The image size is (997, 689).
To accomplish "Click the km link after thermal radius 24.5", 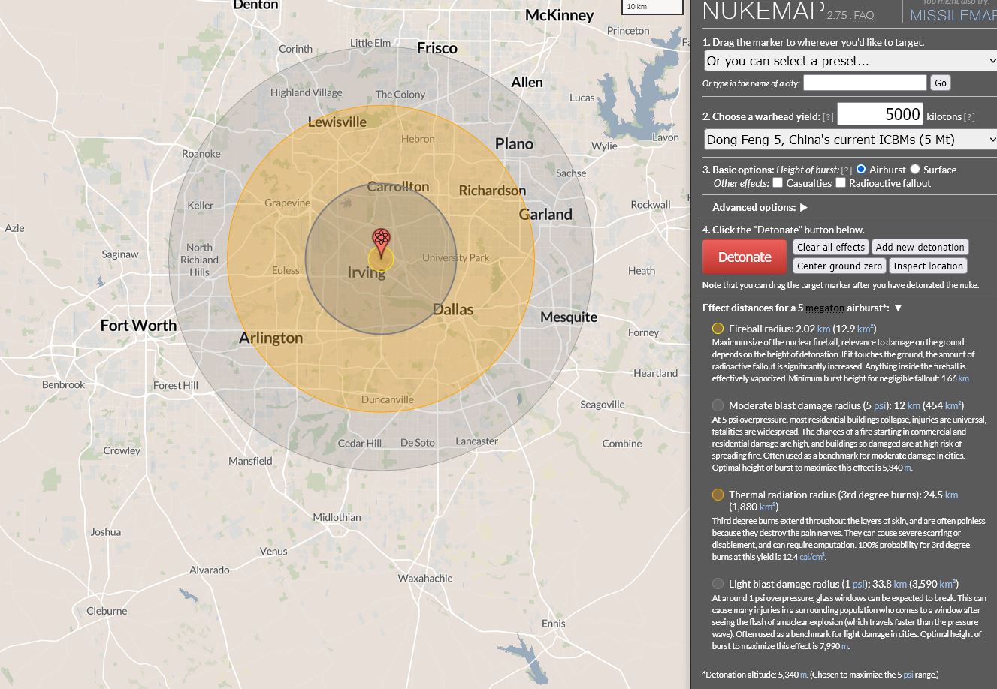I will point(951,495).
